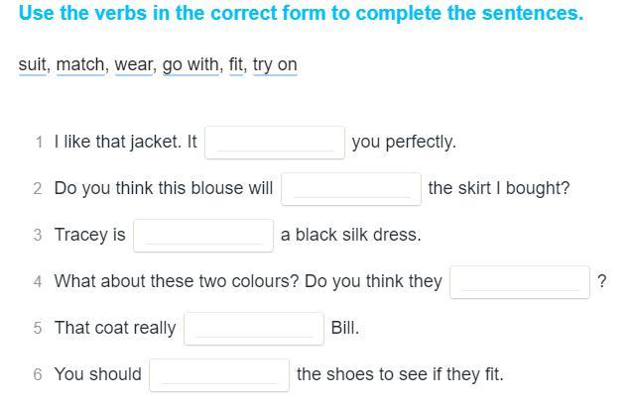632x404 pixels.
Task: Click the text 'you perfectly.'
Action: point(404,142)
